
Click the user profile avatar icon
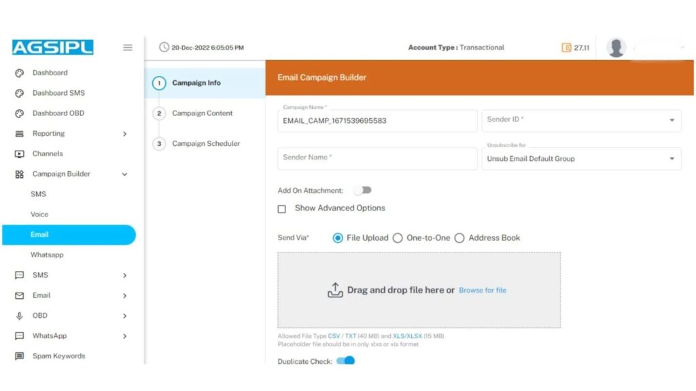click(616, 48)
